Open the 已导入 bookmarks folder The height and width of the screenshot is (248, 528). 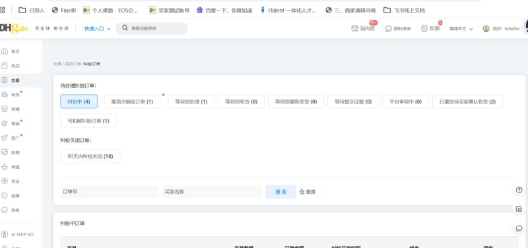pos(31,11)
